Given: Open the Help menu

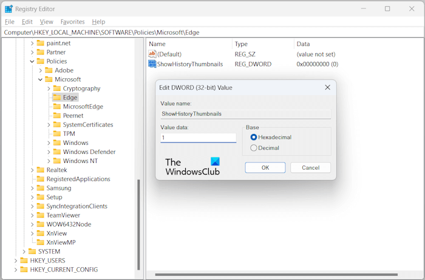Looking at the screenshot, I should pyautogui.click(x=98, y=22).
